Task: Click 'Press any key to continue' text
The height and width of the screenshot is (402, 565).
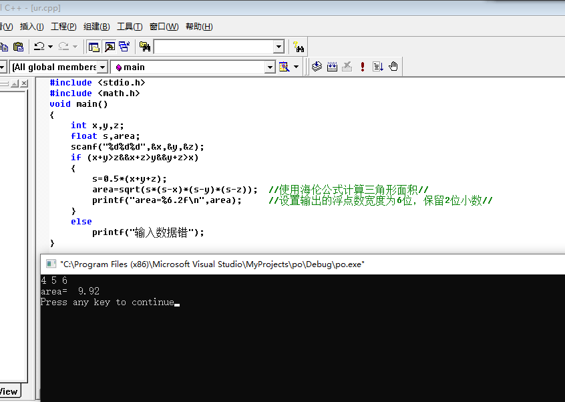Action: tap(108, 303)
